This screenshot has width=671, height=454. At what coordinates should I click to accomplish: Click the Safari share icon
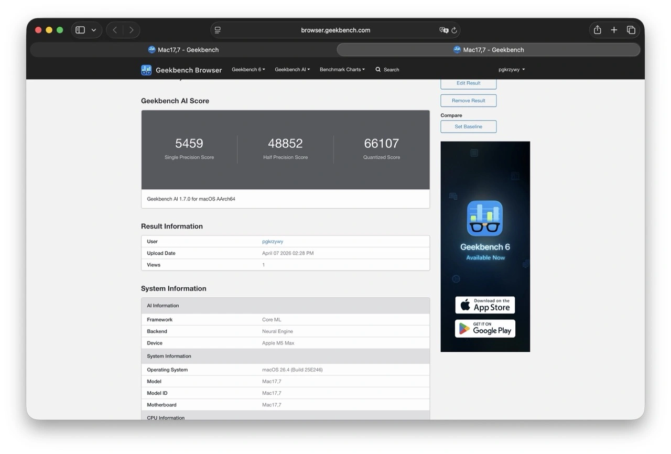[597, 30]
